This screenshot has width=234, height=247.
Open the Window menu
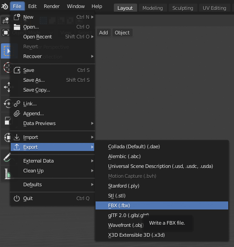click(x=76, y=6)
